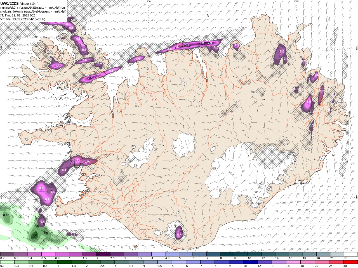
Task: Click the purple snow patch on Mýrdalsjökull
Action: 179,232
